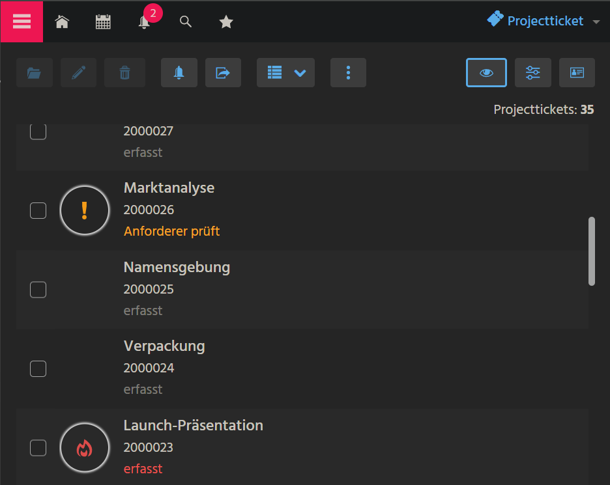Tick the checkbox for Marktanalyse

click(x=38, y=210)
